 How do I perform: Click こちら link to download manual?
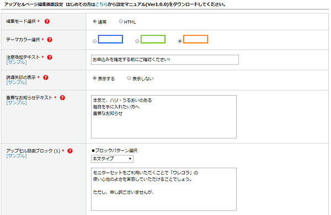point(102,4)
